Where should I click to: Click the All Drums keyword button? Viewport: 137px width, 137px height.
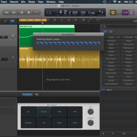tap(111, 41)
